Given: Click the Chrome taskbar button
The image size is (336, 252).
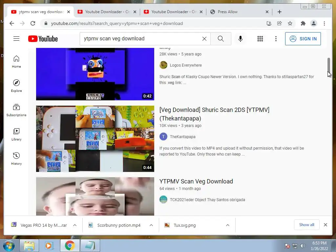Looking at the screenshot, I should coord(70,245).
